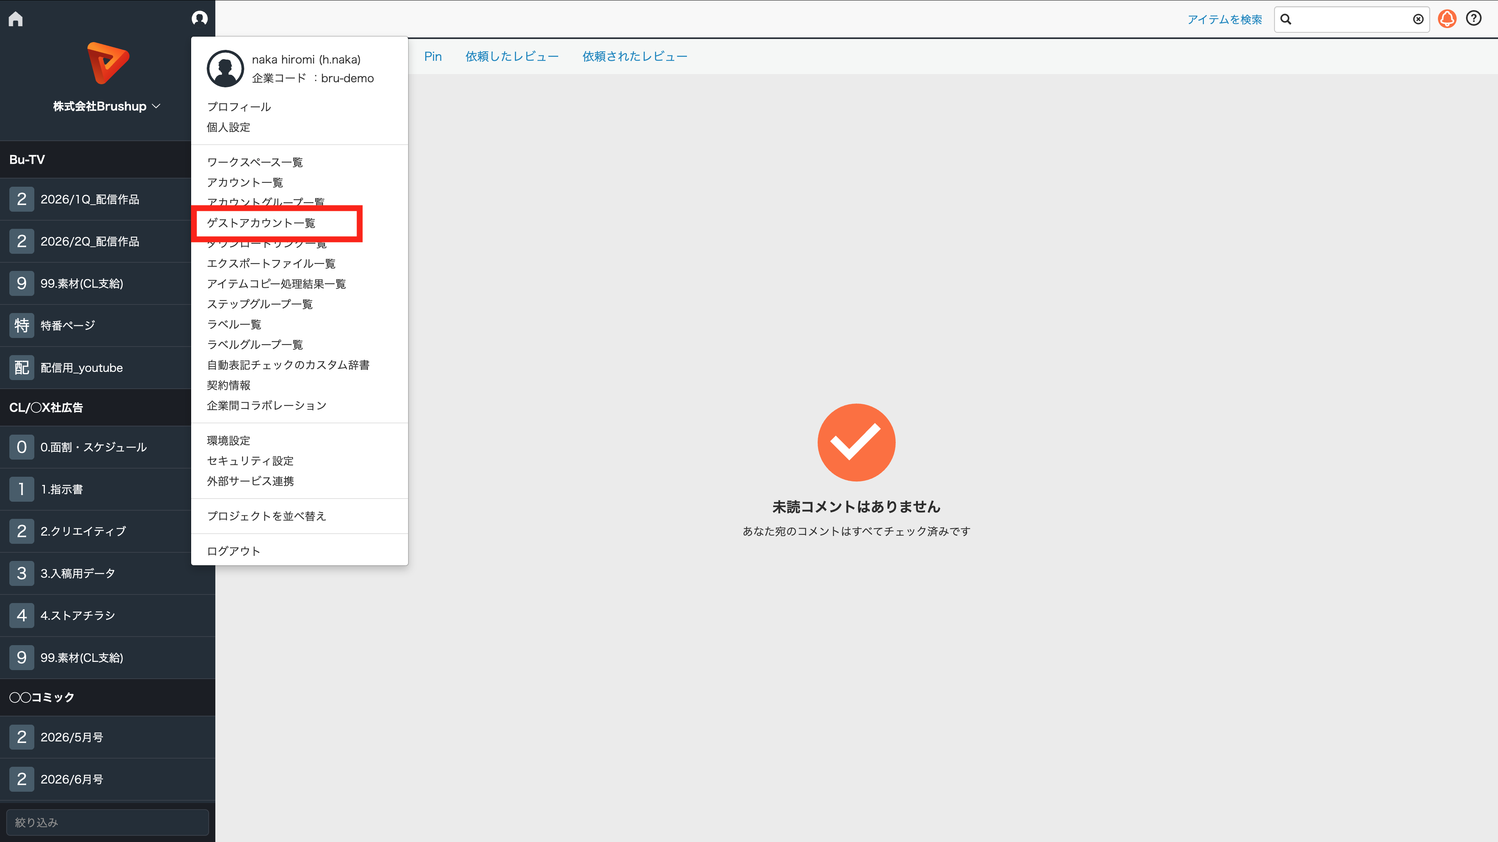Open the 2026/5月号 project
1498x842 pixels.
pyautogui.click(x=107, y=737)
